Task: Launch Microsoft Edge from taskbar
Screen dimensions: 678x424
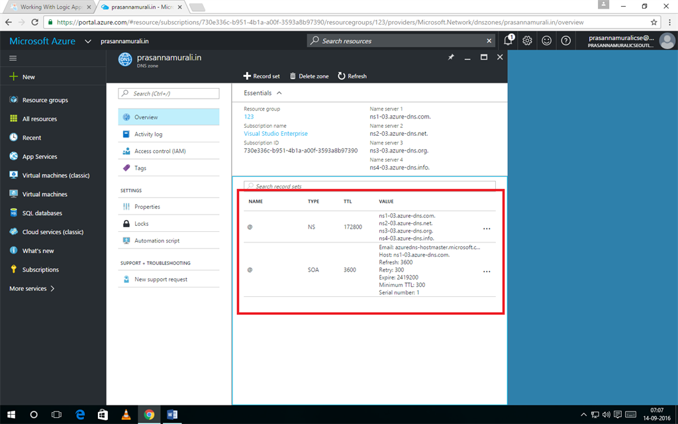Action: pyautogui.click(x=80, y=415)
